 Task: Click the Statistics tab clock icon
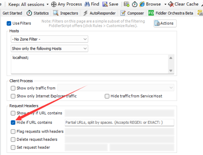pos(29,13)
